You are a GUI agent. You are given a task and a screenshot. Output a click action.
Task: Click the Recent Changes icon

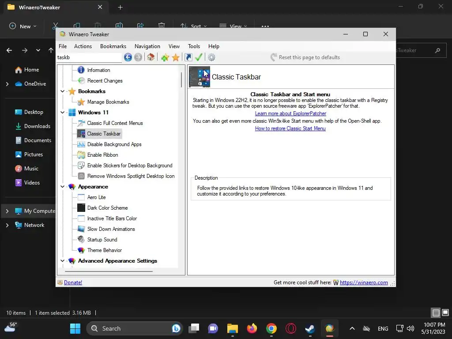point(81,81)
